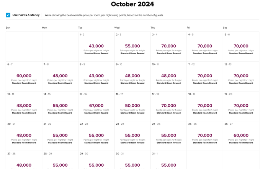
Task: Choose the October 21 - 22 date cell
Action: (x=60, y=136)
